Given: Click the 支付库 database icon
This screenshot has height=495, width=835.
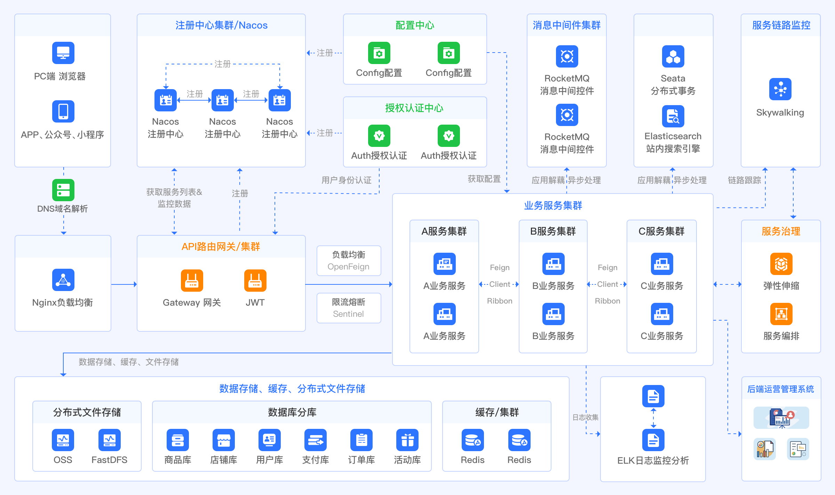Looking at the screenshot, I should tap(315, 440).
